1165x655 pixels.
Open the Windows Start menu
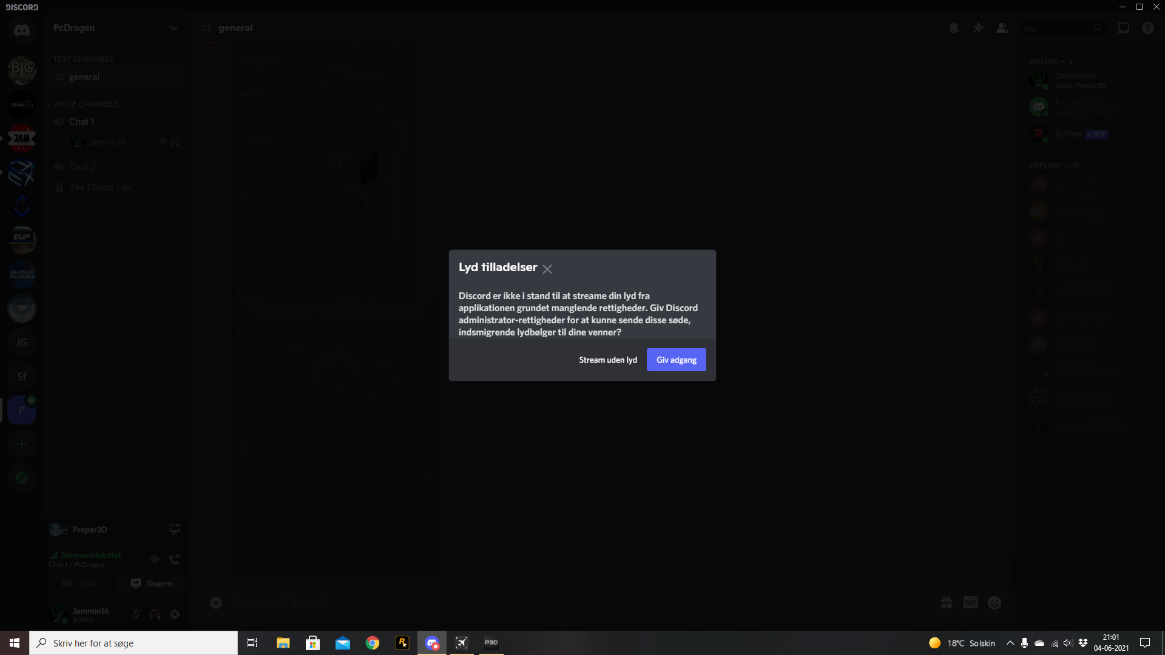15,643
